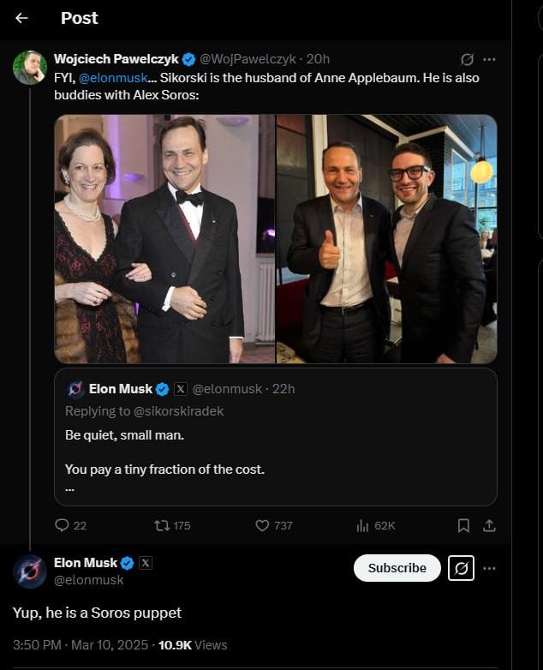Open Wojciech Pawelczyk's profile picture
543x670 pixels.
(x=30, y=68)
